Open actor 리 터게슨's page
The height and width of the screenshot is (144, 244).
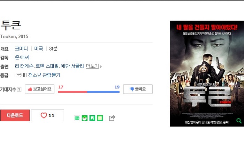point(24,66)
